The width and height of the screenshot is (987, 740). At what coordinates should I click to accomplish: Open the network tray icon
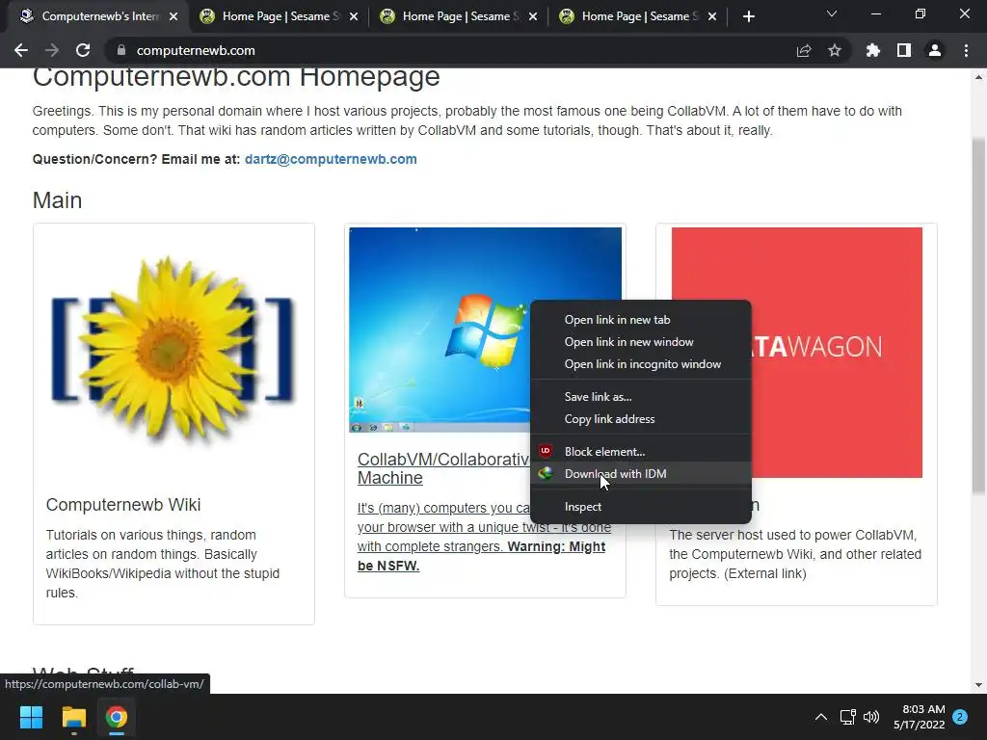click(x=847, y=717)
